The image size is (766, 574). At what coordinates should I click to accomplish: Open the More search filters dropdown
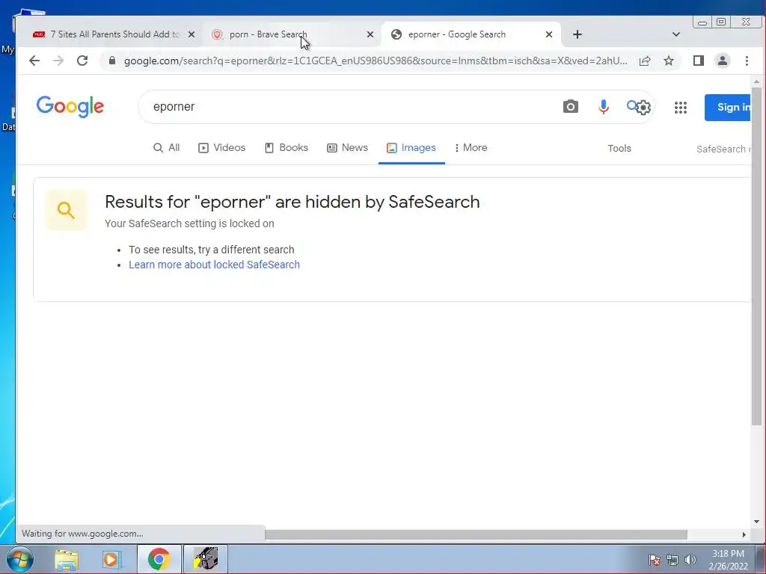pos(471,147)
